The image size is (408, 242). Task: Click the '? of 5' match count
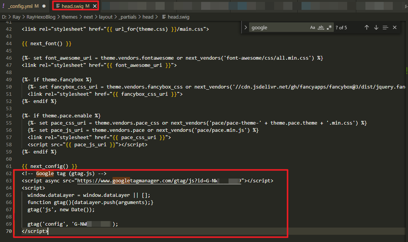tap(341, 28)
